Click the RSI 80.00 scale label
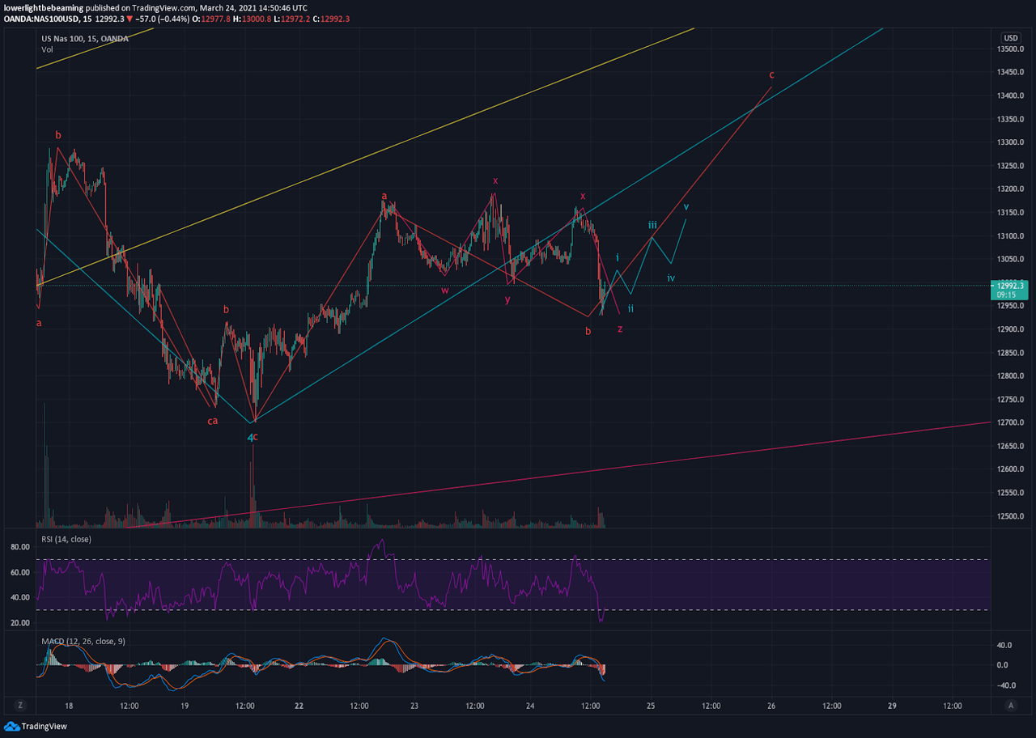The height and width of the screenshot is (738, 1036). (x=19, y=547)
